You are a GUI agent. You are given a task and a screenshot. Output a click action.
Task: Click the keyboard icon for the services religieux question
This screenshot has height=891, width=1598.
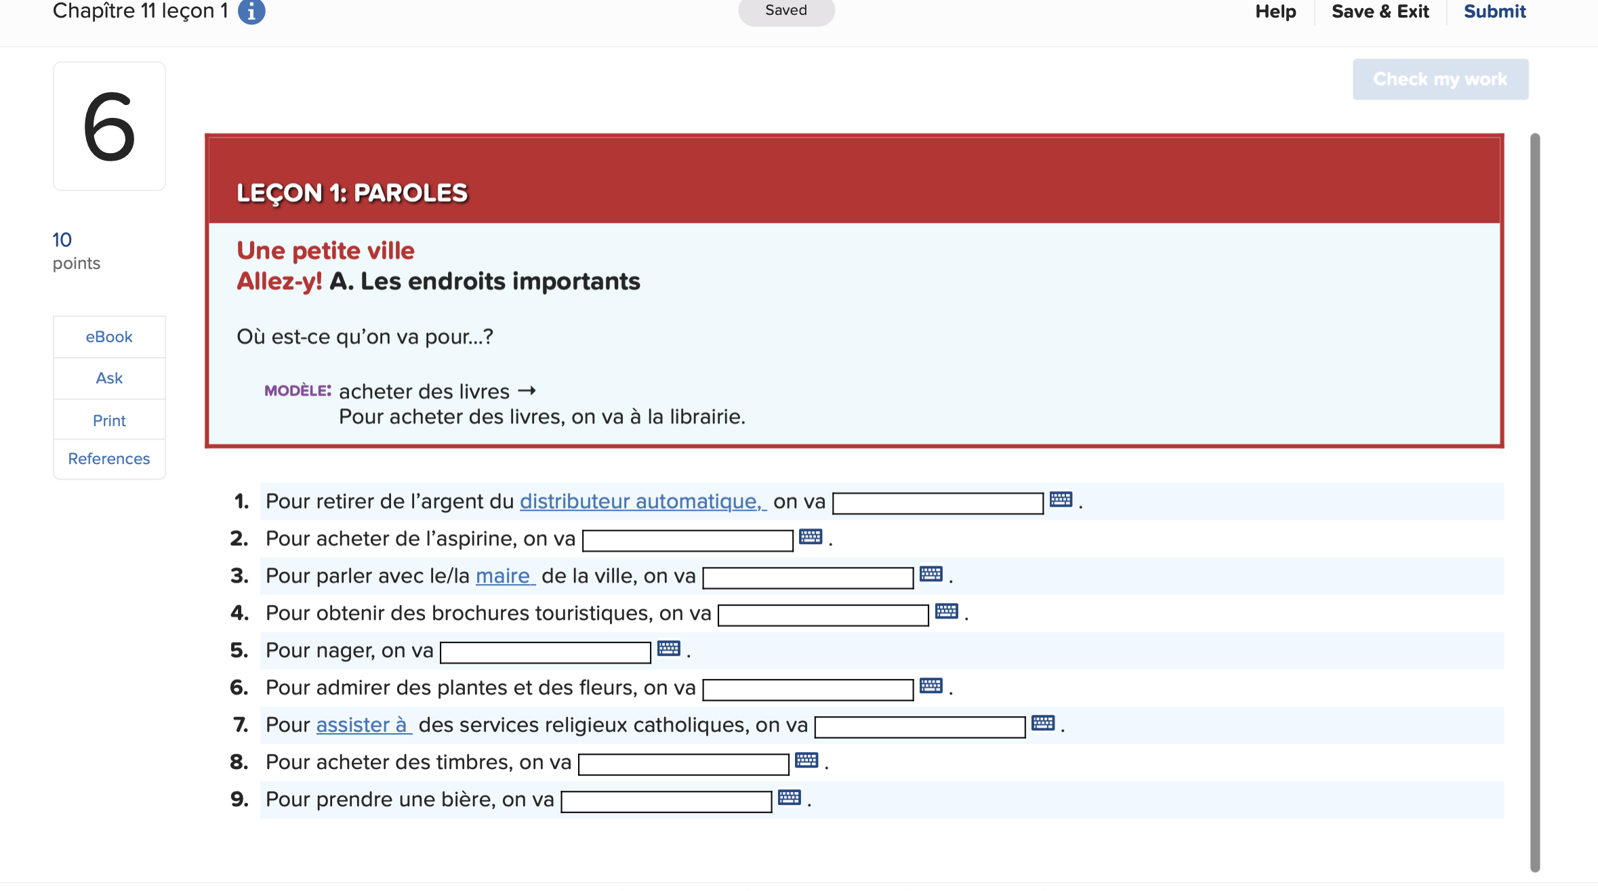coord(1044,723)
